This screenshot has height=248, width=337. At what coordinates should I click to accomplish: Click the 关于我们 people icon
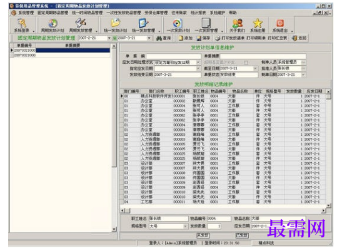[238, 23]
